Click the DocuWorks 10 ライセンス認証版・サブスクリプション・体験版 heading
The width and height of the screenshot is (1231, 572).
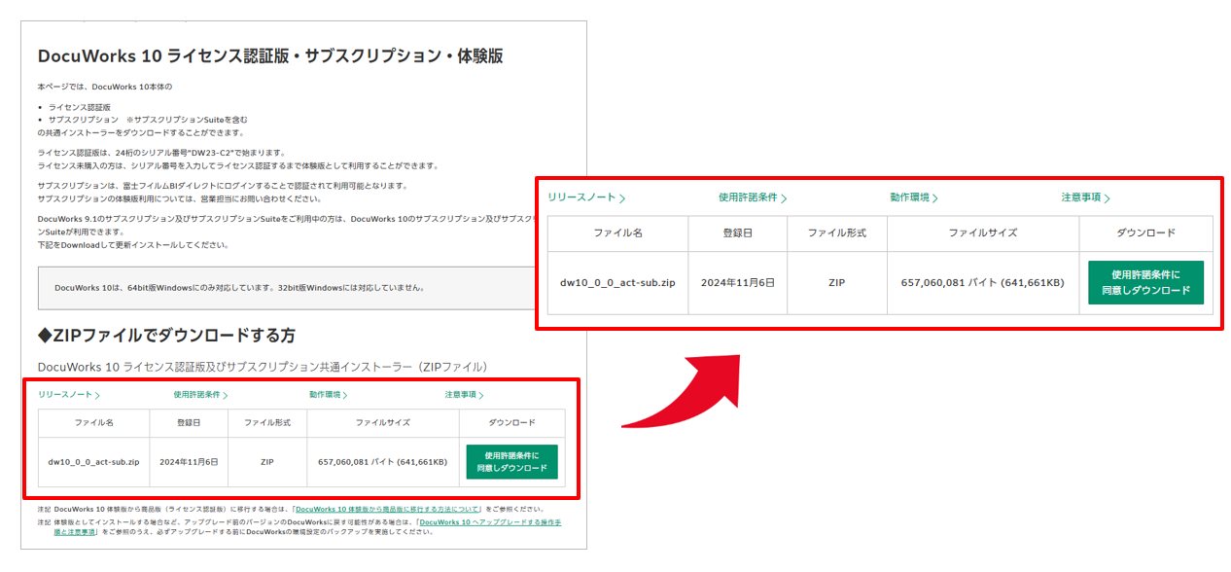coord(270,55)
